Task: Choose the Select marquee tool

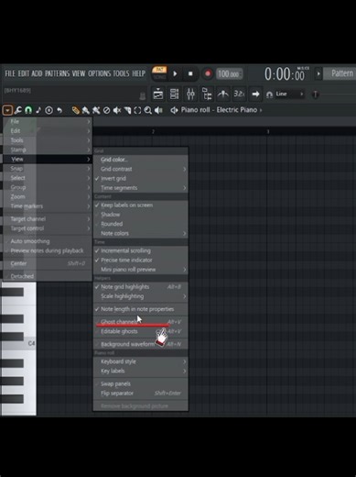Action: [x=137, y=110]
